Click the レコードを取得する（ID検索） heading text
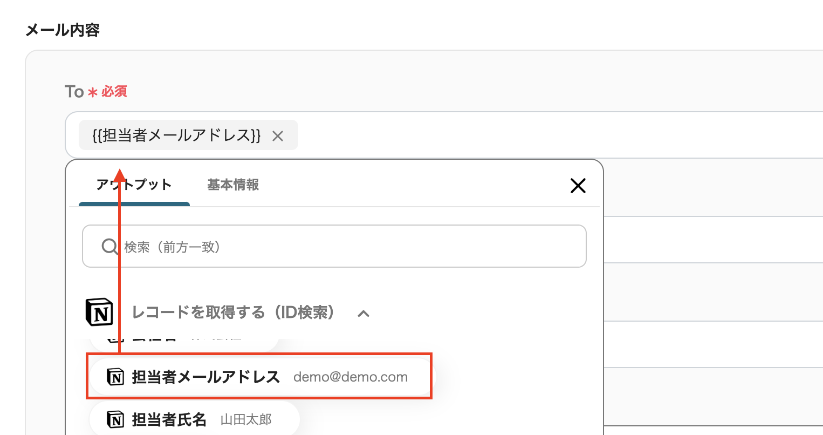The width and height of the screenshot is (823, 435). click(x=234, y=312)
